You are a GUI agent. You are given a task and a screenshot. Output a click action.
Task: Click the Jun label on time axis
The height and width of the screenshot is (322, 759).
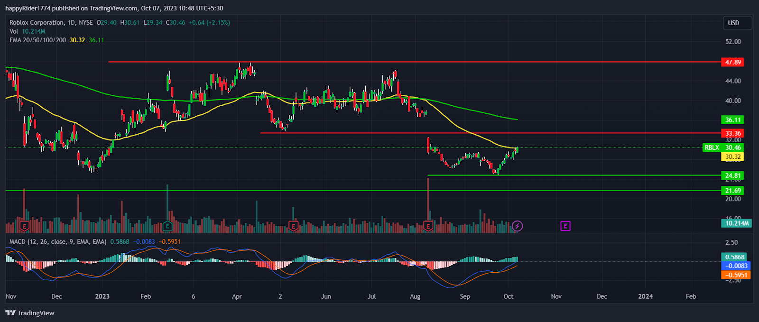coord(326,296)
